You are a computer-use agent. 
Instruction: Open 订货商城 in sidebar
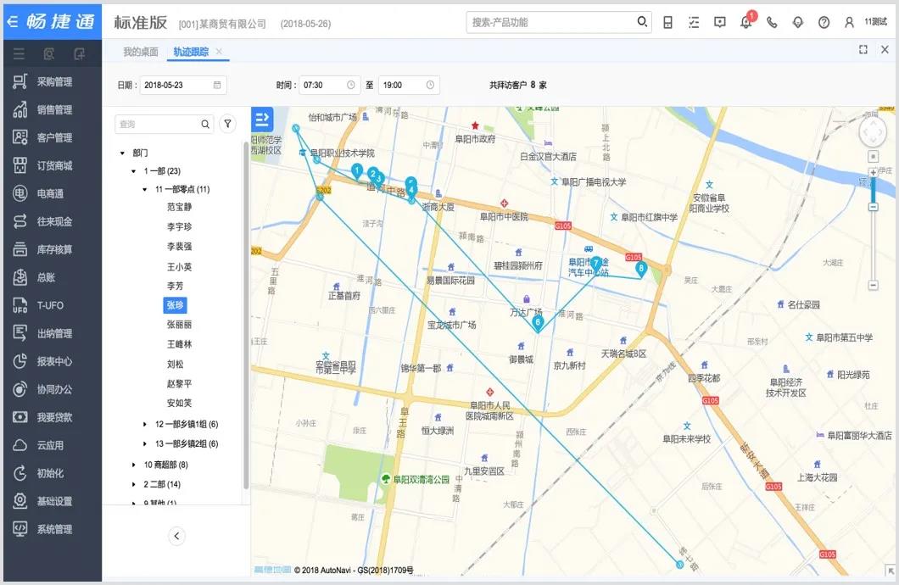point(53,165)
